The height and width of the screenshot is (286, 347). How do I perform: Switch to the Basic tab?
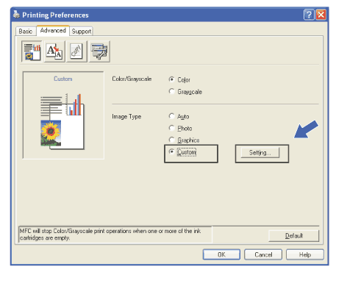pos(26,32)
